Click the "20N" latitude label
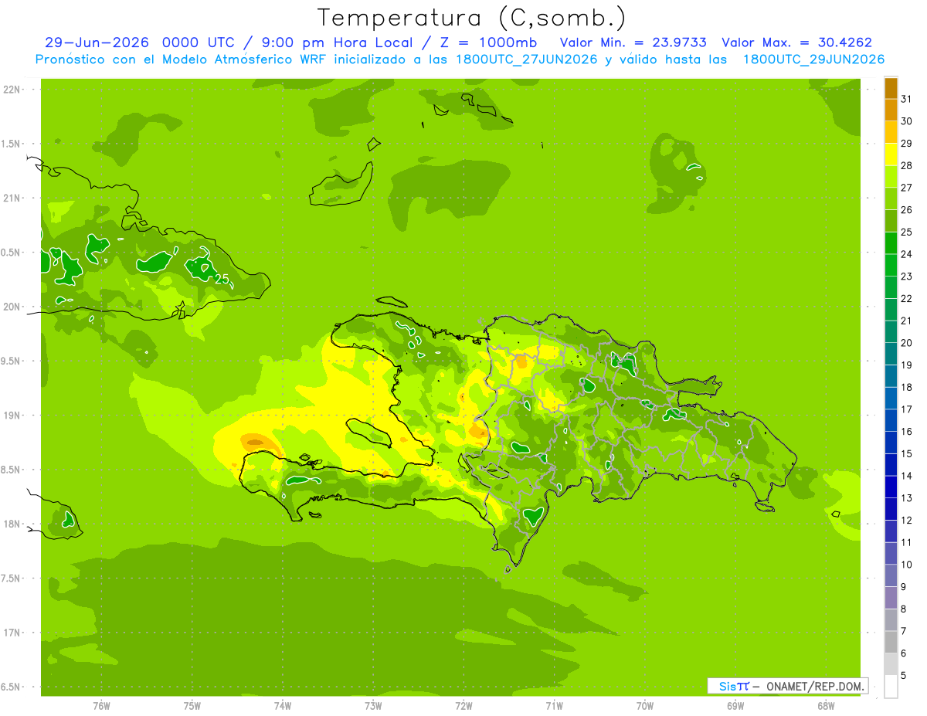The image size is (927, 716). point(12,307)
